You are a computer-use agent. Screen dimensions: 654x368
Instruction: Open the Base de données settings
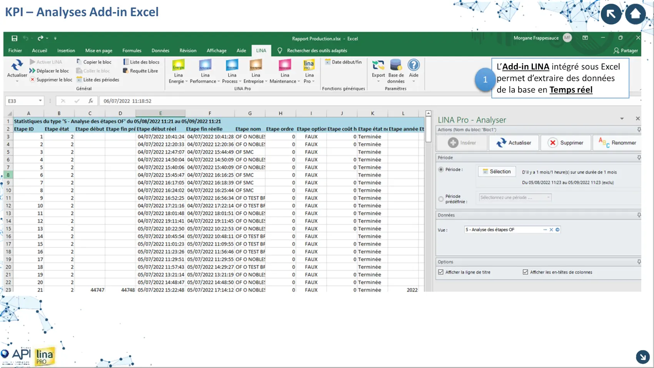(x=395, y=65)
